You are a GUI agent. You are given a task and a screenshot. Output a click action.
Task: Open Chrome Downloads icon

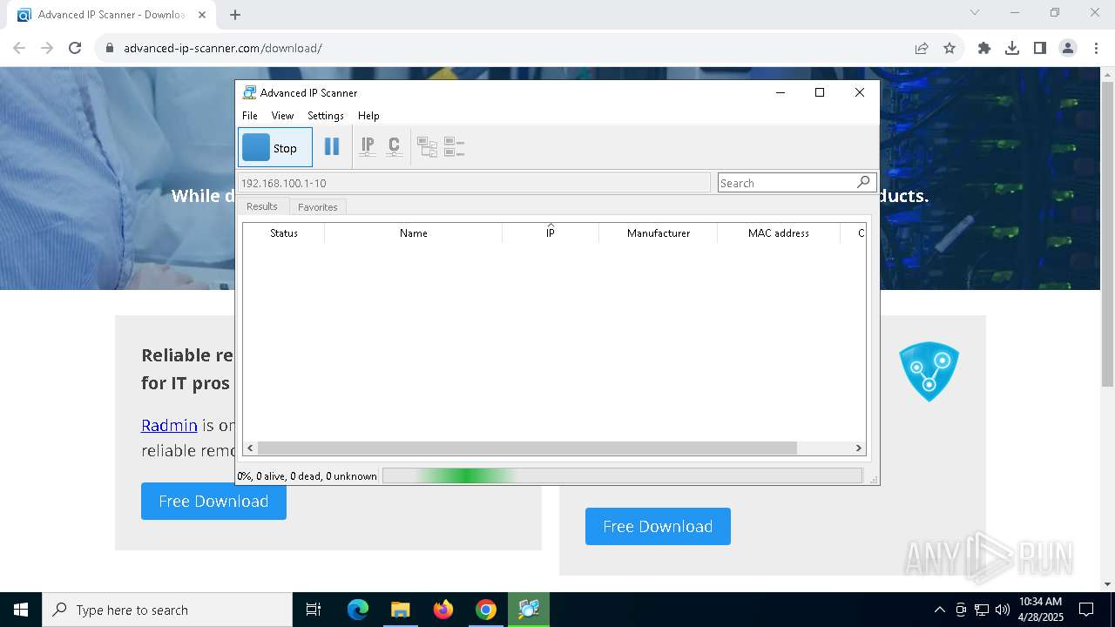1012,48
